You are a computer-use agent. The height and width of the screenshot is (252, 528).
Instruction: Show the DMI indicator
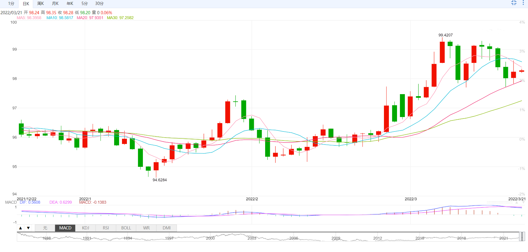pos(167,228)
